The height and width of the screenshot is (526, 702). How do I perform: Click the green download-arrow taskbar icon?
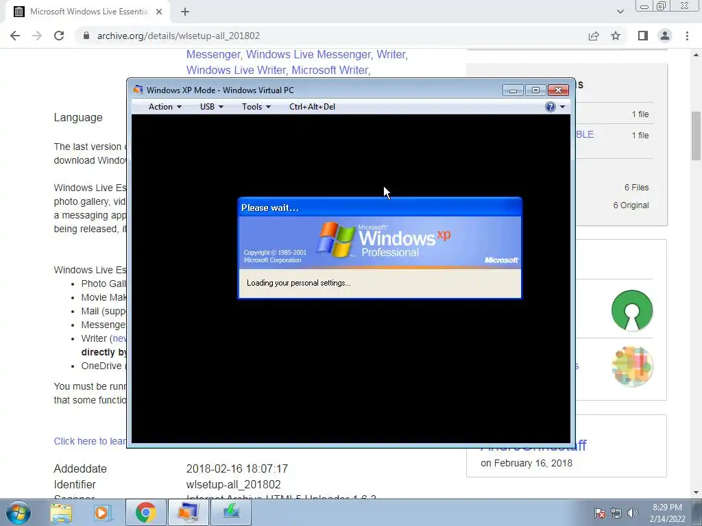tap(231, 512)
